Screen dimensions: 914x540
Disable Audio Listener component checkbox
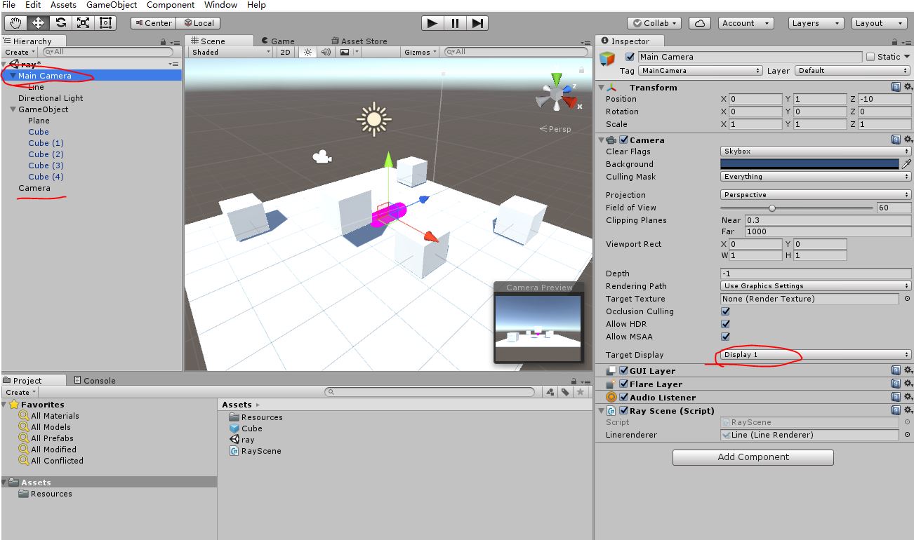click(x=623, y=397)
